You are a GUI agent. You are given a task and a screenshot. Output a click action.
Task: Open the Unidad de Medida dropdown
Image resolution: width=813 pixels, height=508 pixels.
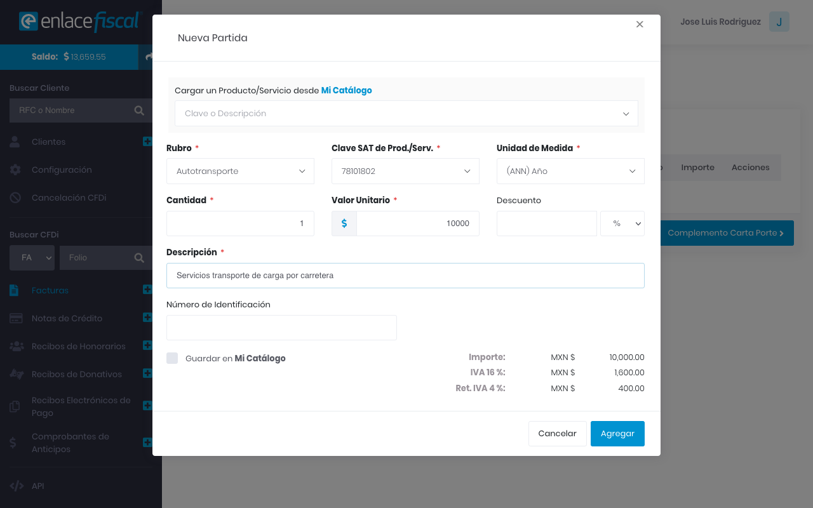(x=570, y=171)
